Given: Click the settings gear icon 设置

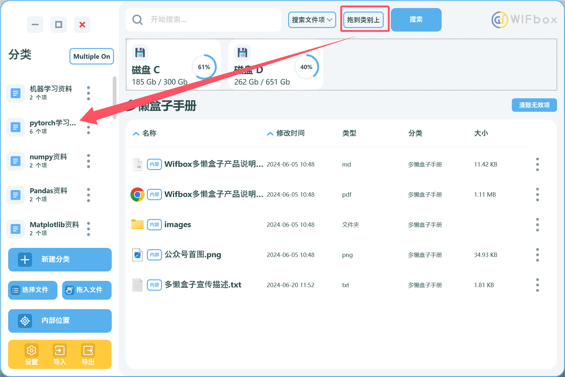Looking at the screenshot, I should click(x=31, y=351).
